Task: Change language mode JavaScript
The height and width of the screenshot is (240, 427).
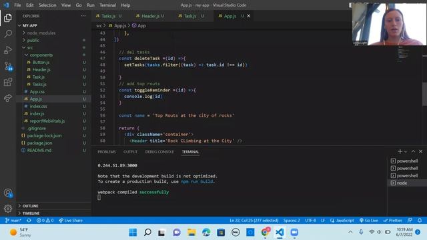Action: tap(342, 221)
